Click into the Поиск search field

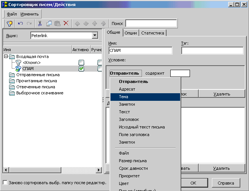(151, 23)
